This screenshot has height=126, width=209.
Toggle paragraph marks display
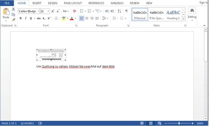click(x=126, y=11)
